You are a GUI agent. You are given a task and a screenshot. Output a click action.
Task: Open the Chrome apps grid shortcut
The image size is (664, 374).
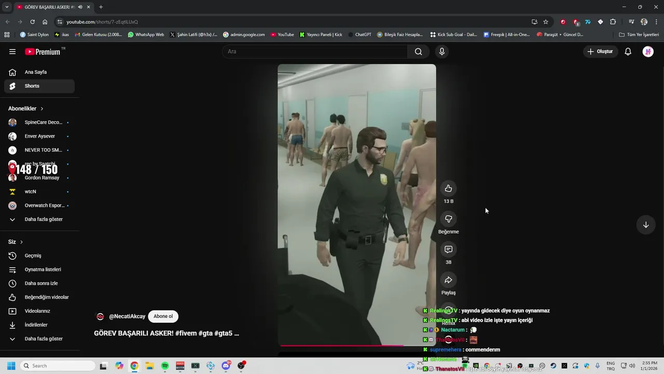(x=7, y=35)
